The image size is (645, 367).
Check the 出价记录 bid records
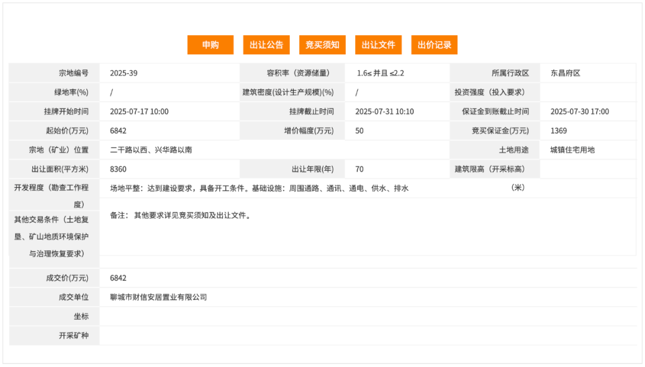pyautogui.click(x=434, y=44)
